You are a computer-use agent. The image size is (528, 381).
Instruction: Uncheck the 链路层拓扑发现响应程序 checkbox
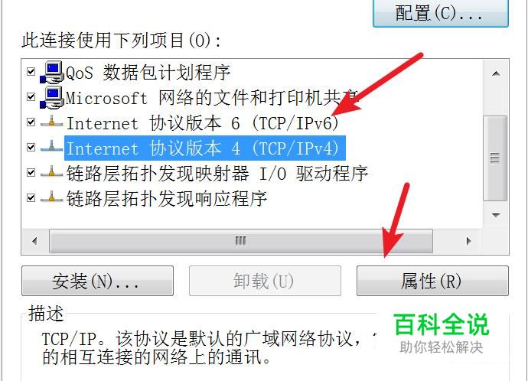[x=31, y=197]
